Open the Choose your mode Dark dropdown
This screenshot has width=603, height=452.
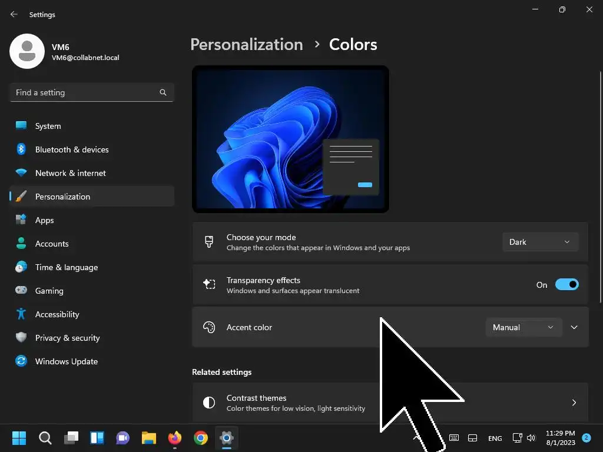point(541,242)
